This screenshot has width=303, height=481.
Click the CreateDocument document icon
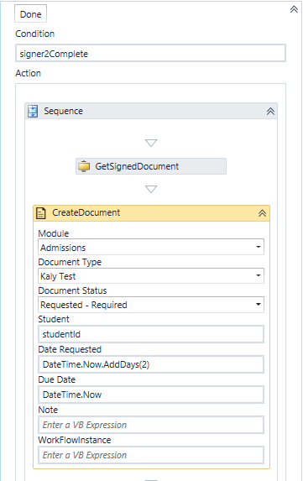coord(41,213)
